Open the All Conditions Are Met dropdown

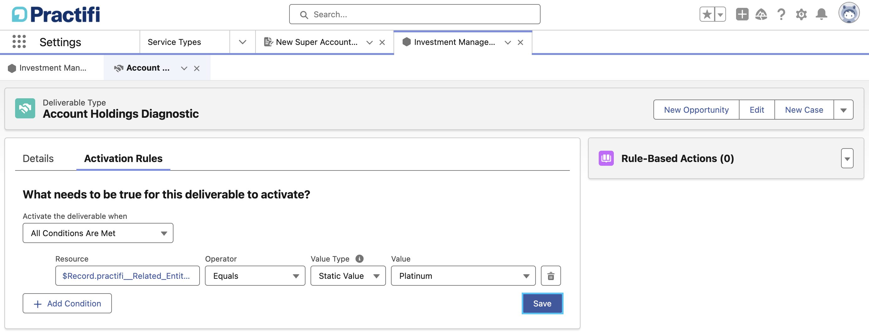(x=98, y=233)
